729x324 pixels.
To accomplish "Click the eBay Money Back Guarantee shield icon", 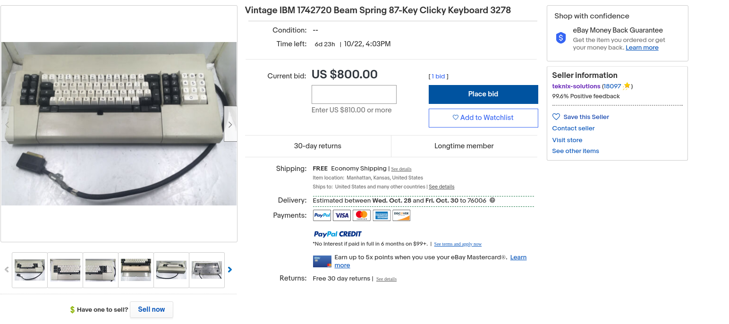I will (x=560, y=38).
